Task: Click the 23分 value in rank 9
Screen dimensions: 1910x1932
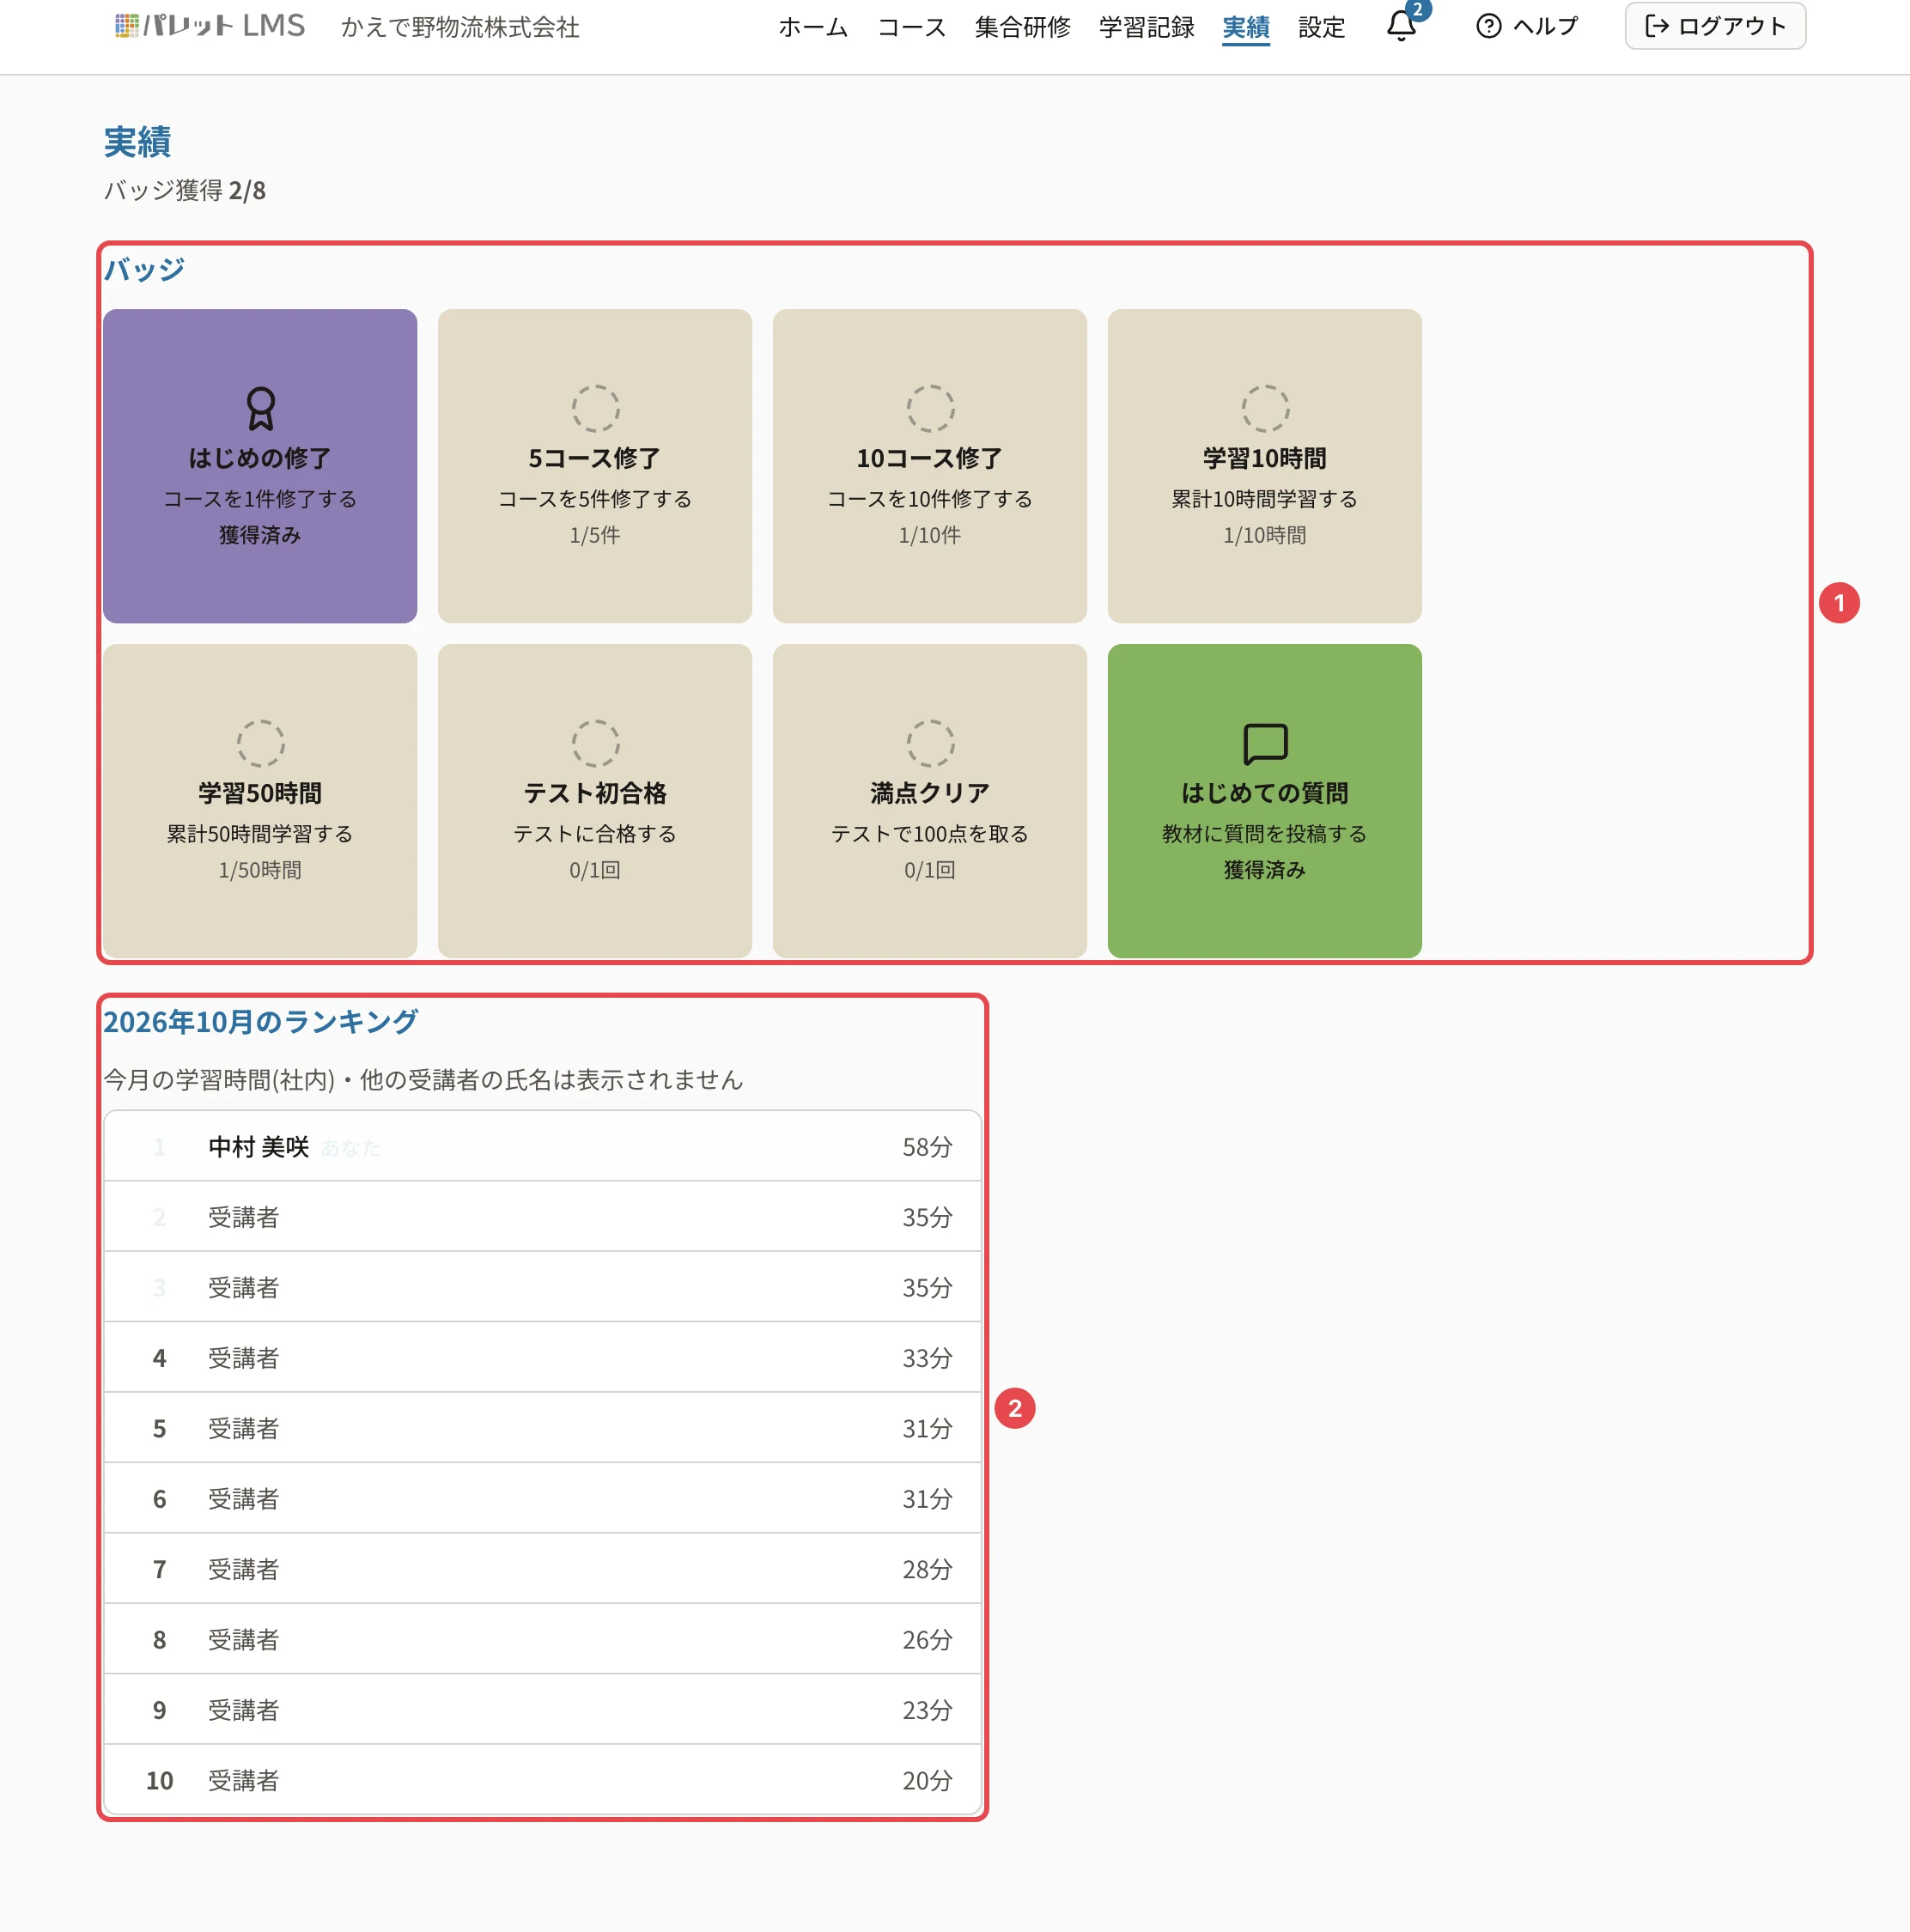Action: 927,1710
